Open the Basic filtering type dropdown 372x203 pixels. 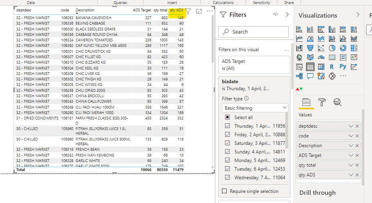tap(255, 108)
